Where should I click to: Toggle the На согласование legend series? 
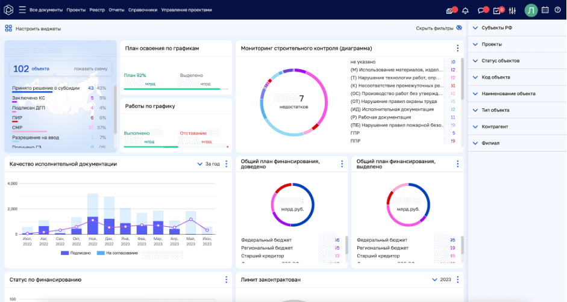[x=118, y=253]
